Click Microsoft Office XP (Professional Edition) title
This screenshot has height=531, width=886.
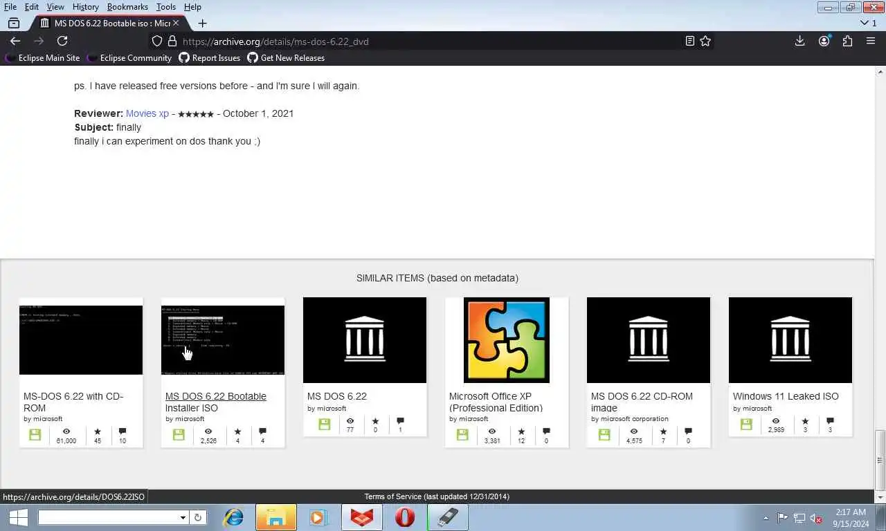point(496,402)
